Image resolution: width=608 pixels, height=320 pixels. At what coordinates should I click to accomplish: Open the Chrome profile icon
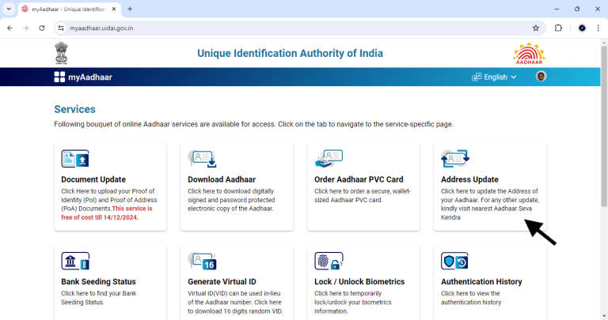point(582,28)
